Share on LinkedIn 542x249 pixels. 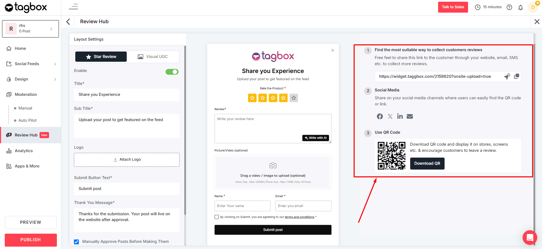coord(400,117)
